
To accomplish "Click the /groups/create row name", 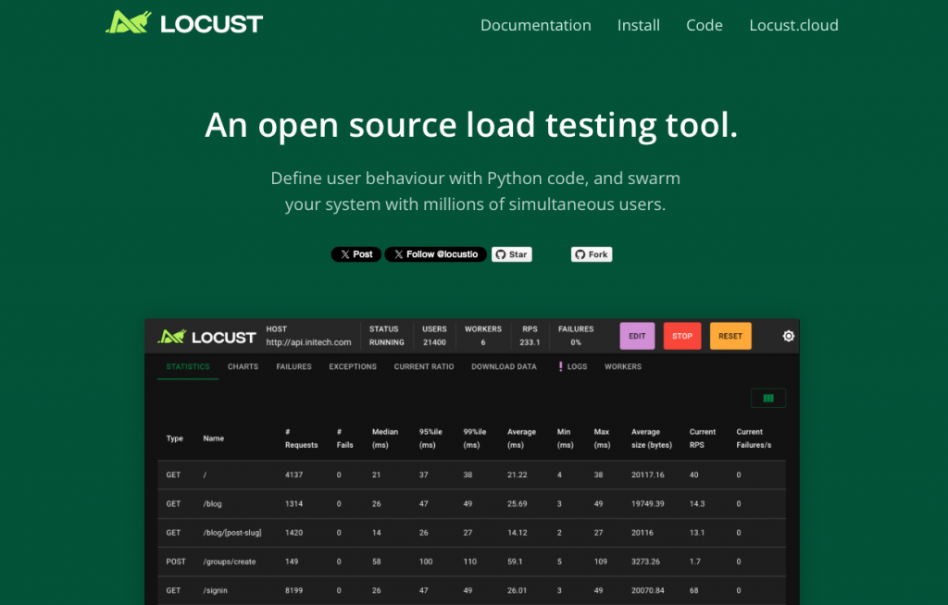I will click(230, 562).
